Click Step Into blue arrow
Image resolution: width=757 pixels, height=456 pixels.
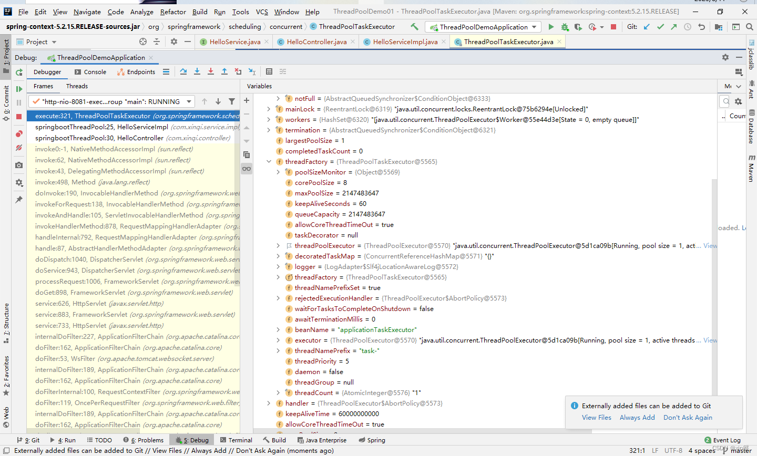(x=197, y=72)
